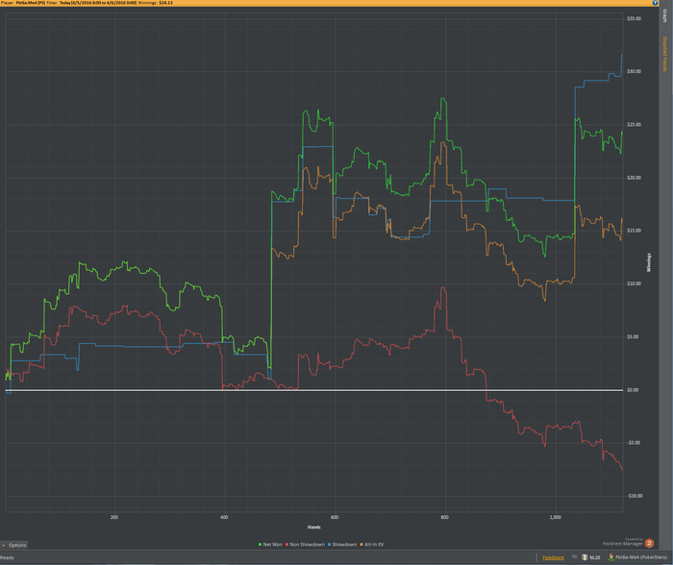Click the 200 hands axis label

pos(114,517)
